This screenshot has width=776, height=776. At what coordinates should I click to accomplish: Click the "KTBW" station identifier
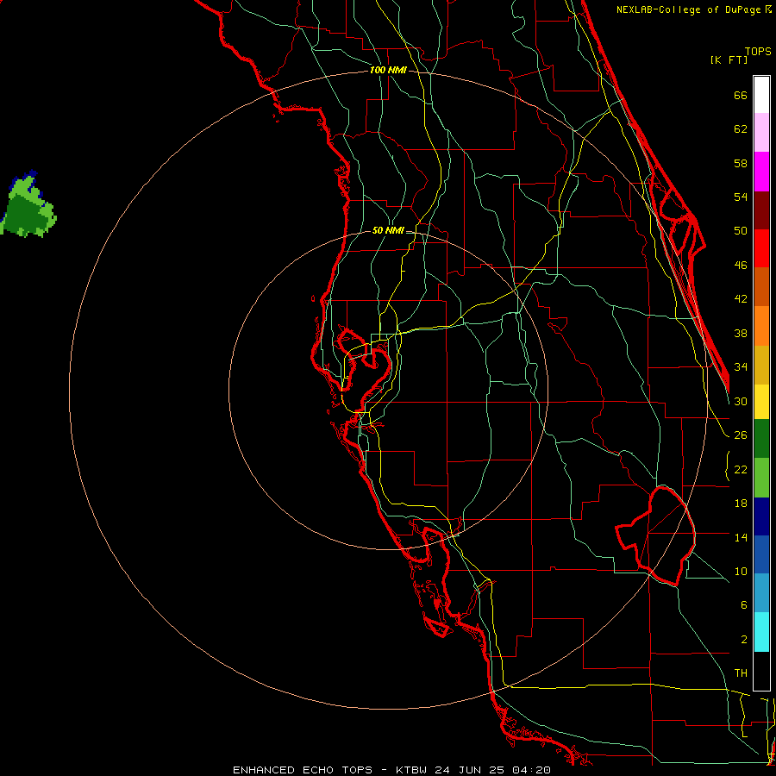tap(410, 770)
